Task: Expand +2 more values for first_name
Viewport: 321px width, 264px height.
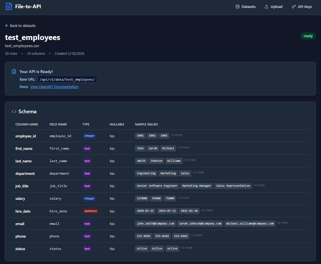Action: pyautogui.click(x=183, y=147)
